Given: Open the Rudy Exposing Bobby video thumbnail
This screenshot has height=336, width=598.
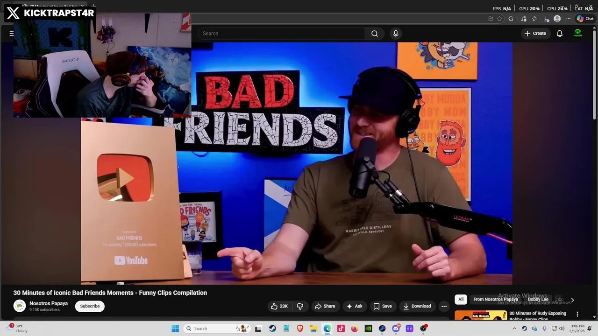Looking at the screenshot, I should (481, 315).
